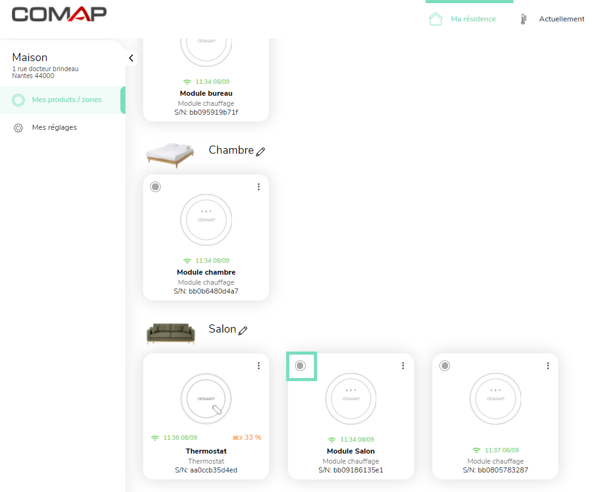The height and width of the screenshot is (492, 595).
Task: Click the wifi icon on Module bureau card
Action: 187,82
